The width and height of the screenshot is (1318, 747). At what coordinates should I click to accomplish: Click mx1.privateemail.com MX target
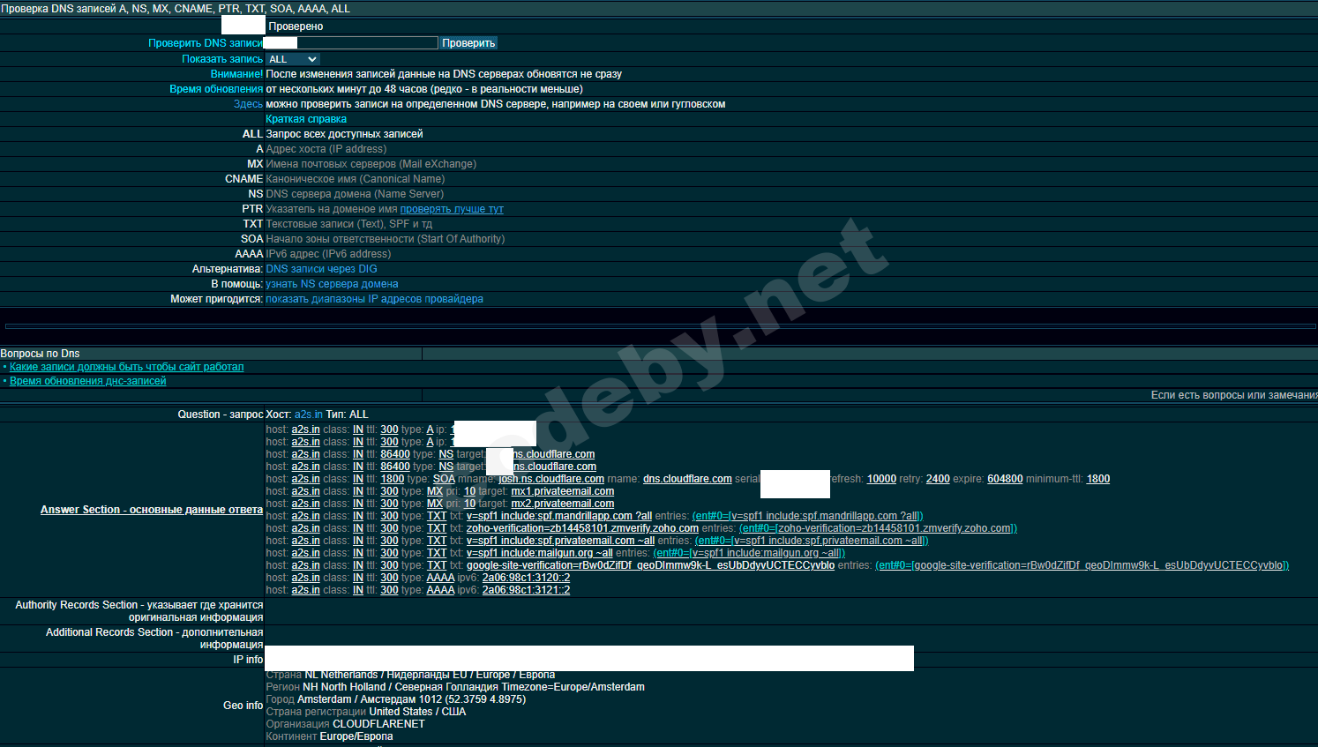563,491
